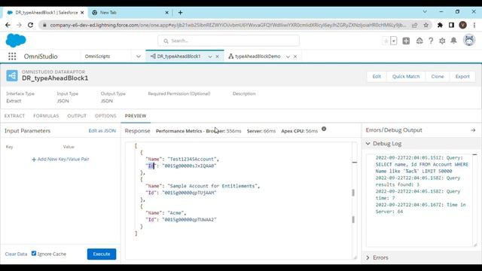Open Salesforce Help question mark
The height and width of the screenshot is (271, 482).
pyautogui.click(x=431, y=41)
